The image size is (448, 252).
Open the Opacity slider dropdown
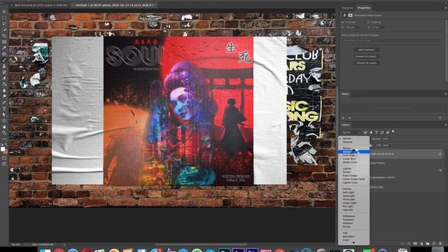pos(392,139)
